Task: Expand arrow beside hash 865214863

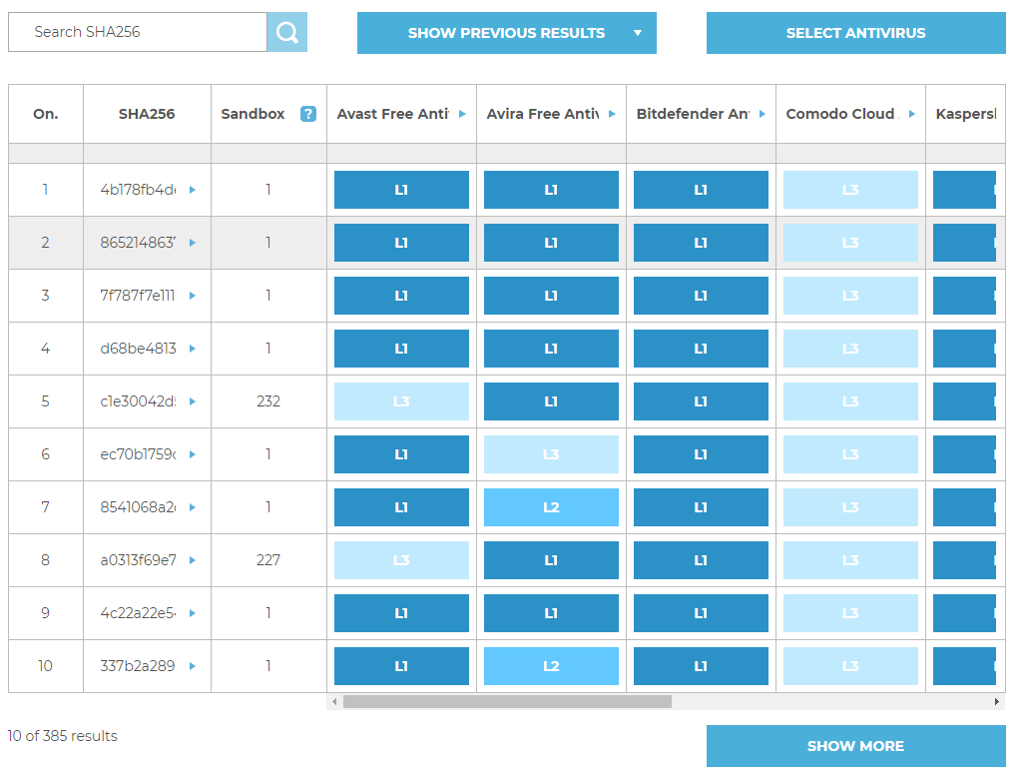Action: pyautogui.click(x=193, y=243)
